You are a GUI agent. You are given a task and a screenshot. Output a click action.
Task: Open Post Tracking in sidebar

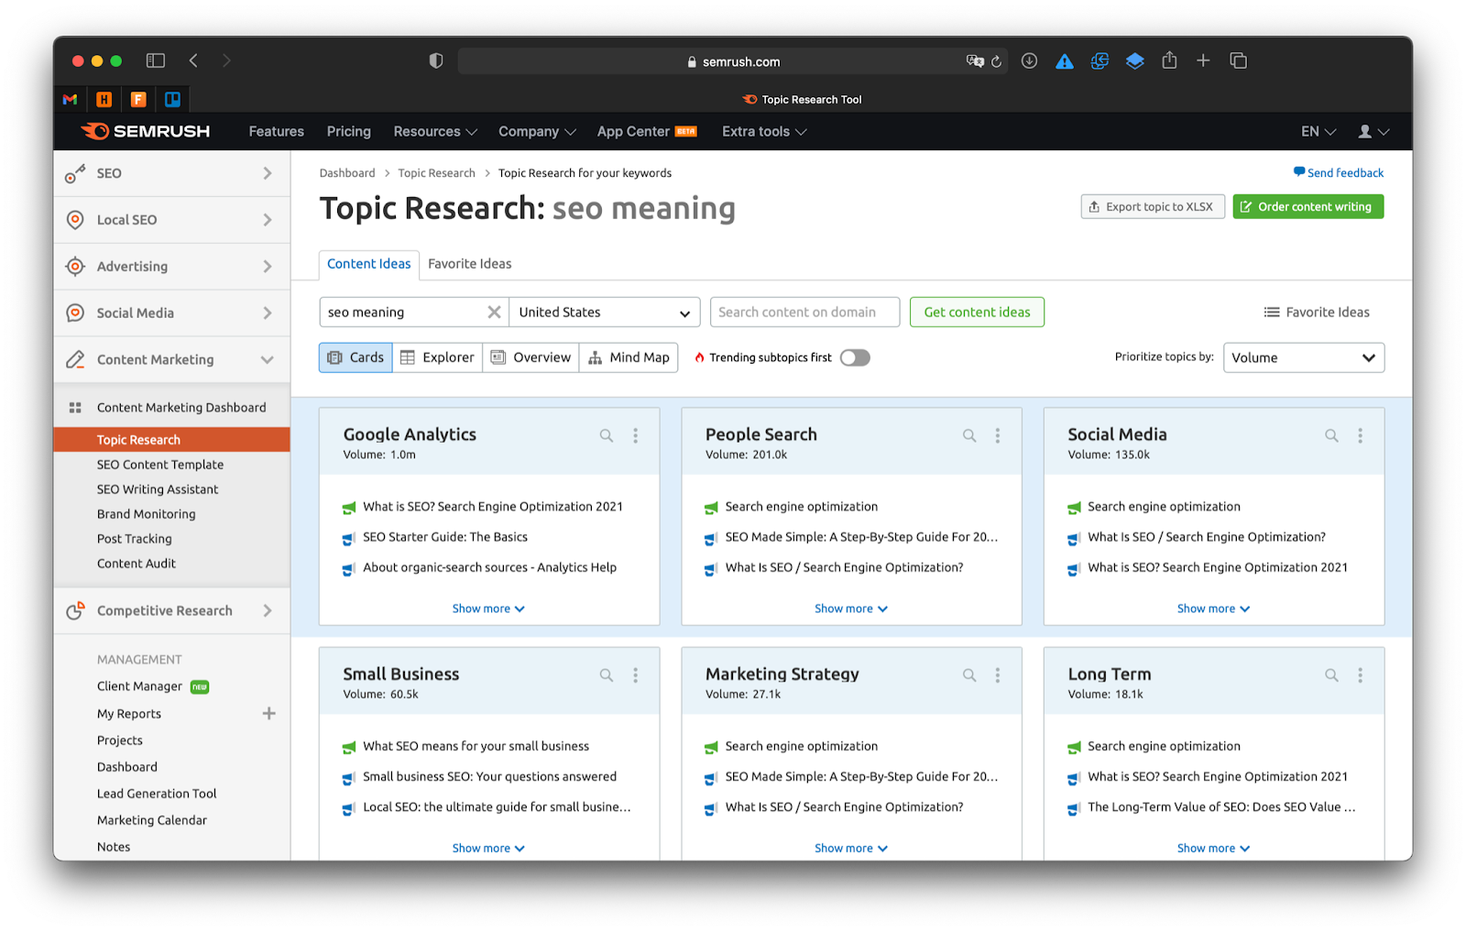pos(135,539)
